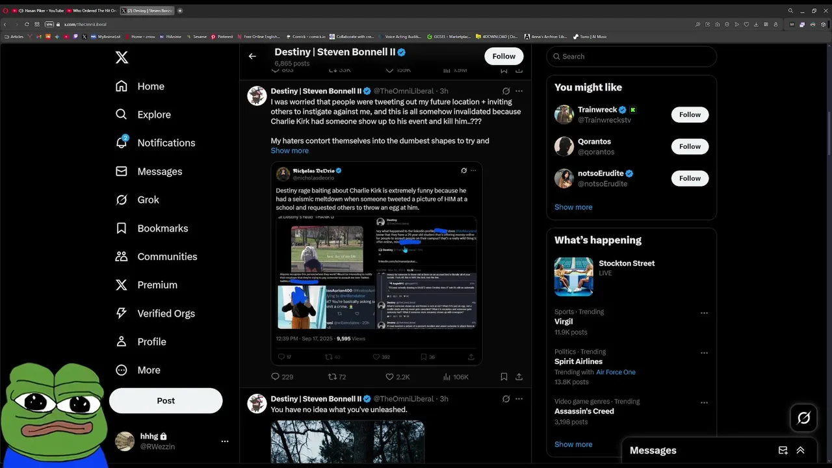Open floating Grok button
Image resolution: width=832 pixels, height=468 pixels.
click(804, 418)
